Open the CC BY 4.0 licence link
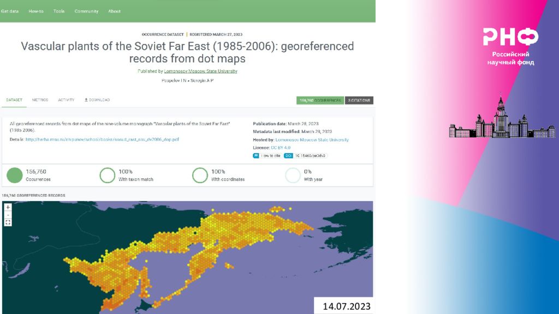Screen dimensions: 559x314 click(x=281, y=148)
